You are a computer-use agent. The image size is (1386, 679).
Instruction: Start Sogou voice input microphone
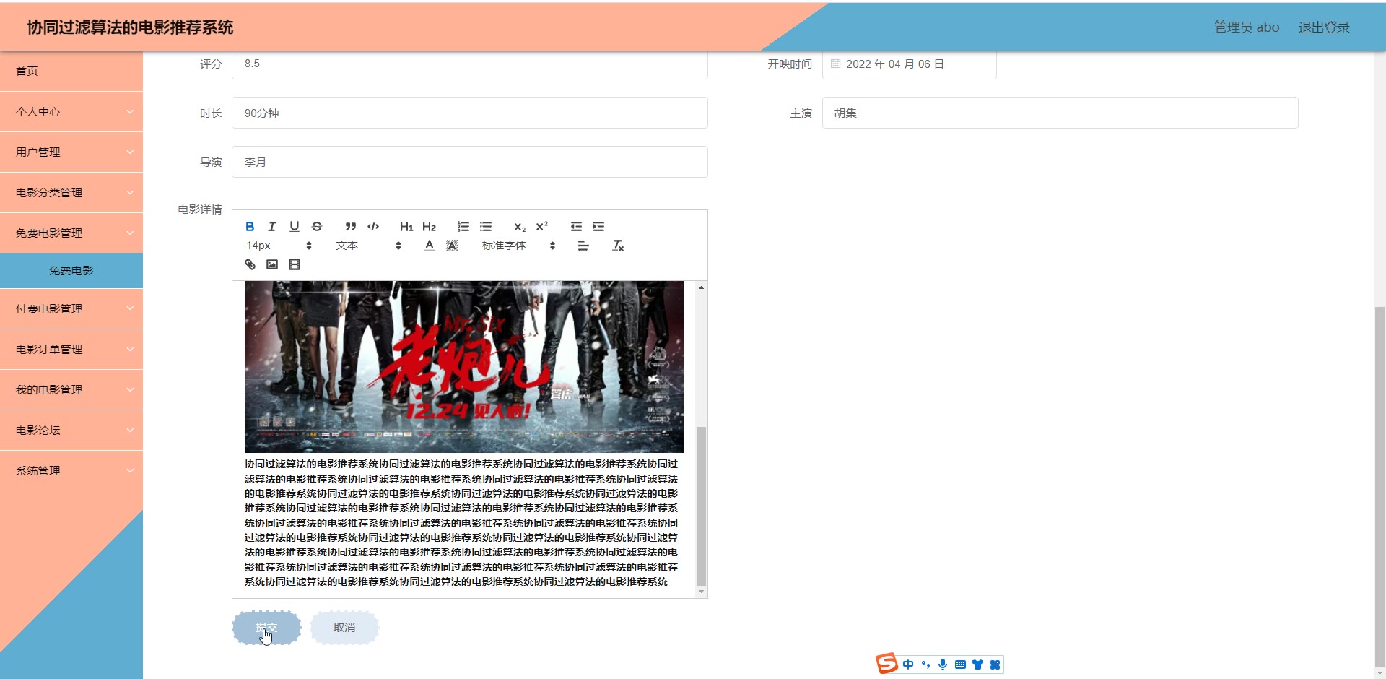tap(943, 665)
